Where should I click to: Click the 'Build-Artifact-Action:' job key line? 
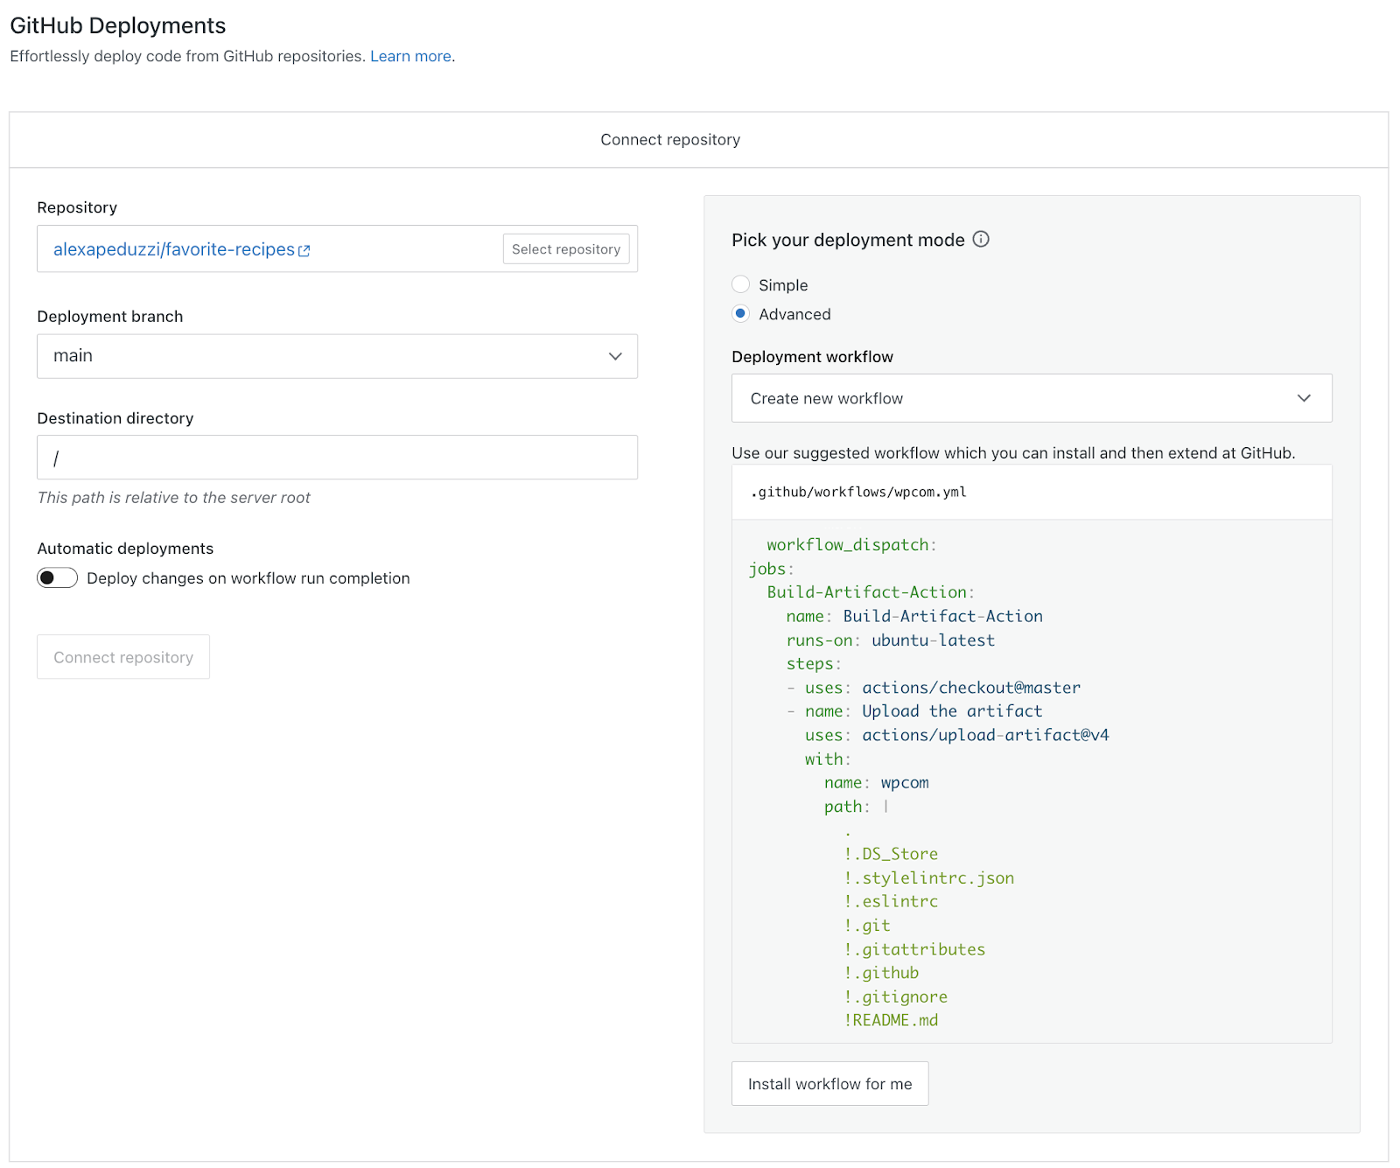coord(871,592)
